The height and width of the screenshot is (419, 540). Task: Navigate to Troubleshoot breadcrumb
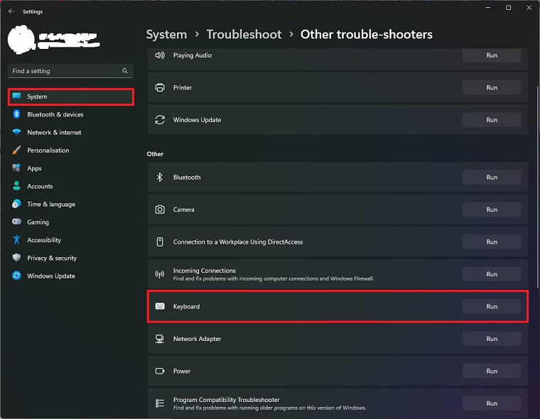244,34
